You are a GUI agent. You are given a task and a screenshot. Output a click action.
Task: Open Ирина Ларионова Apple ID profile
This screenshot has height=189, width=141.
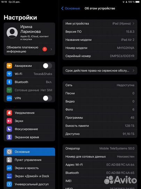pyautogui.click(x=29, y=33)
